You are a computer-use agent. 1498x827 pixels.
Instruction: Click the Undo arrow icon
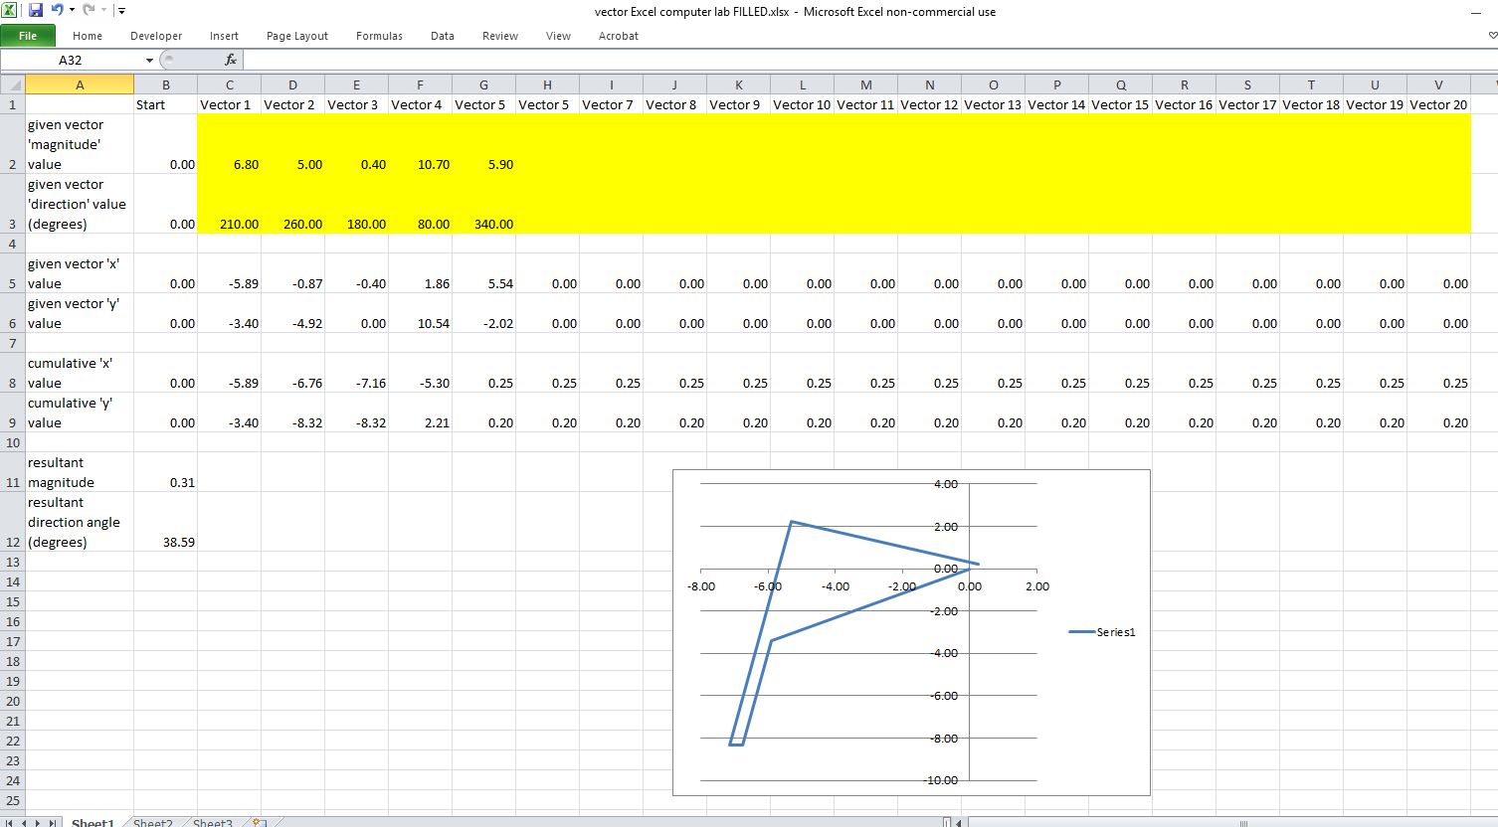[57, 10]
